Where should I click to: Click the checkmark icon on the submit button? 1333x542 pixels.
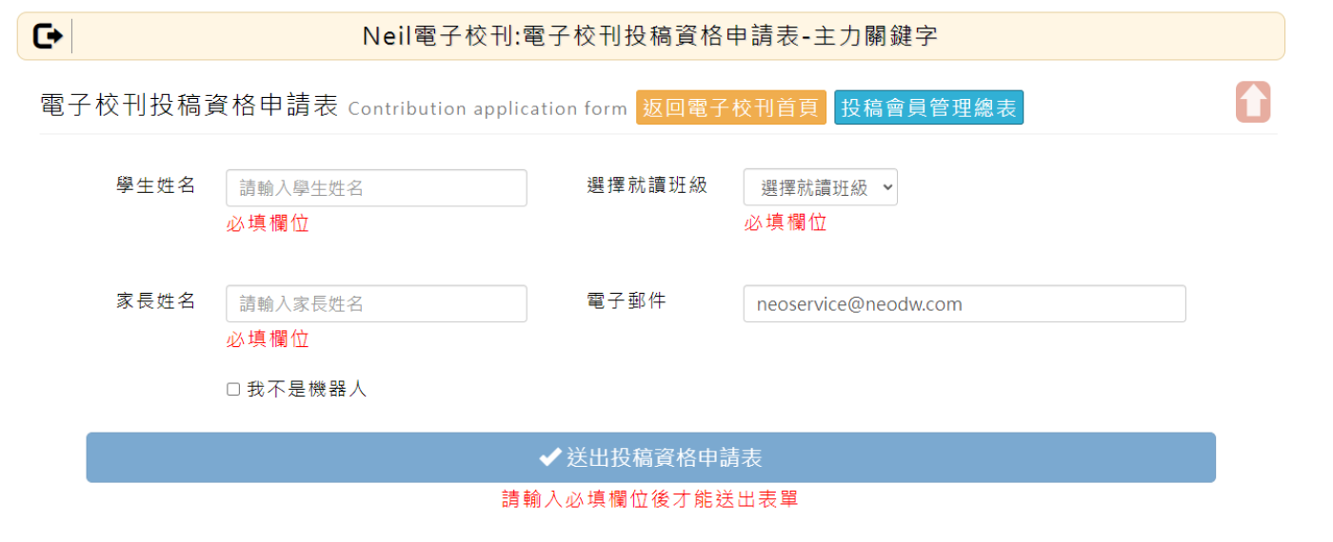549,457
